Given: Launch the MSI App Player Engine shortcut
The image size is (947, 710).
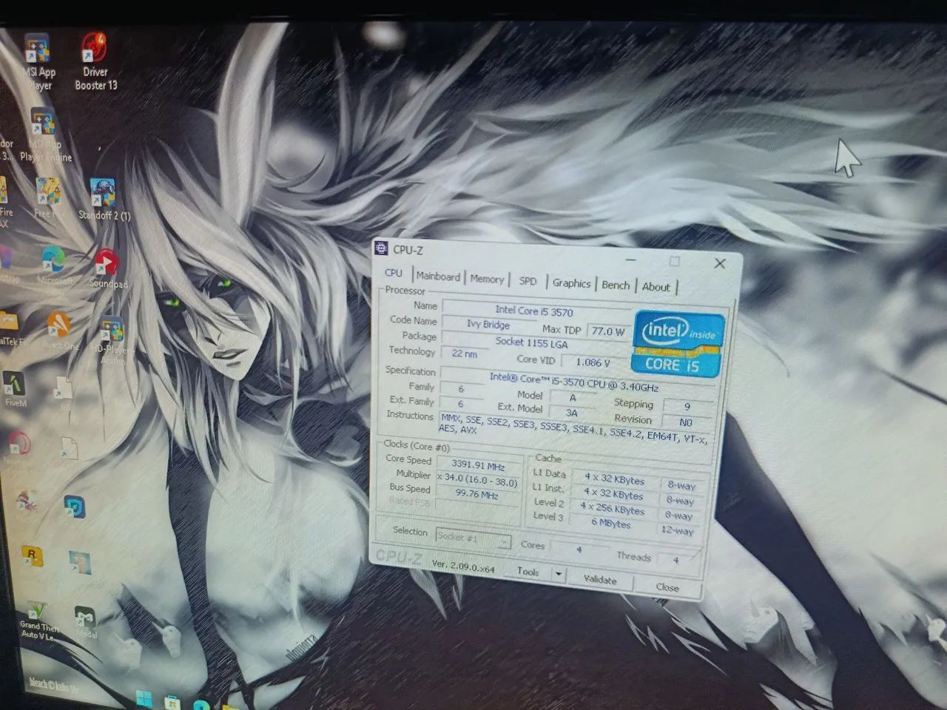Looking at the screenshot, I should [x=44, y=135].
